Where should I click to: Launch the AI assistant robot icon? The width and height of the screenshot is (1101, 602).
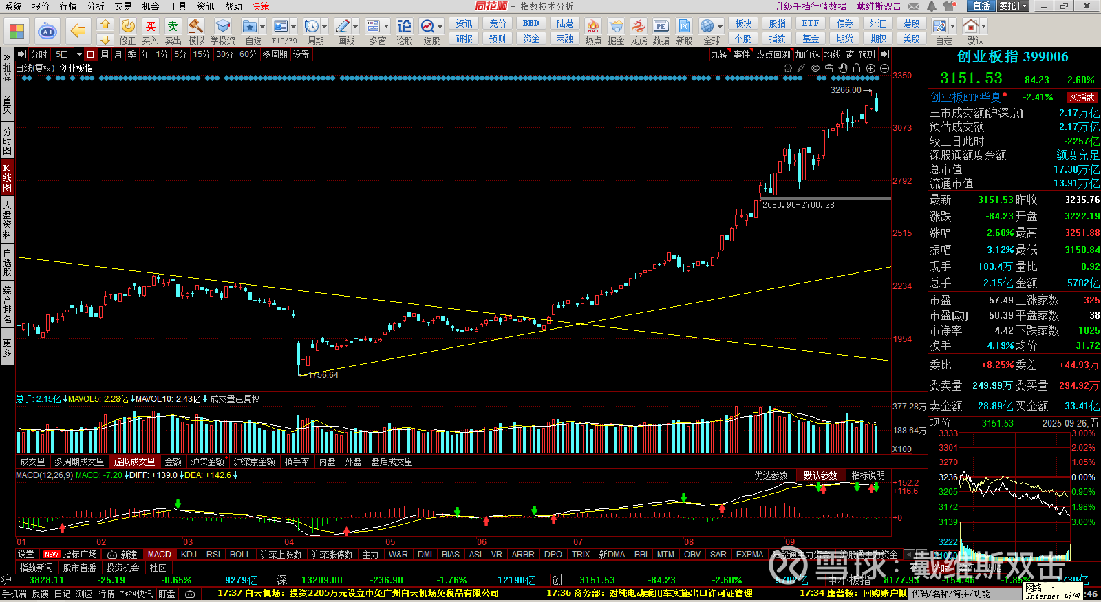(x=47, y=31)
